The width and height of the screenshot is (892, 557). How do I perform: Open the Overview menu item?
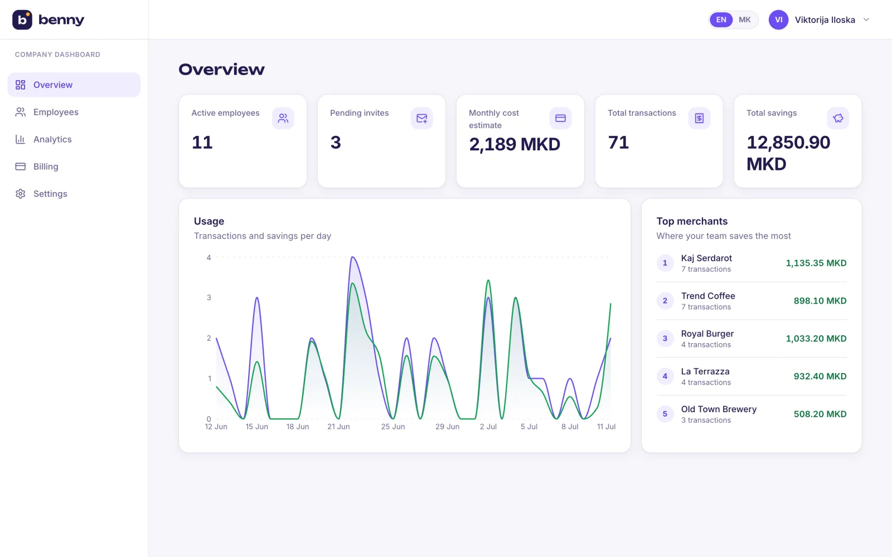[74, 85]
